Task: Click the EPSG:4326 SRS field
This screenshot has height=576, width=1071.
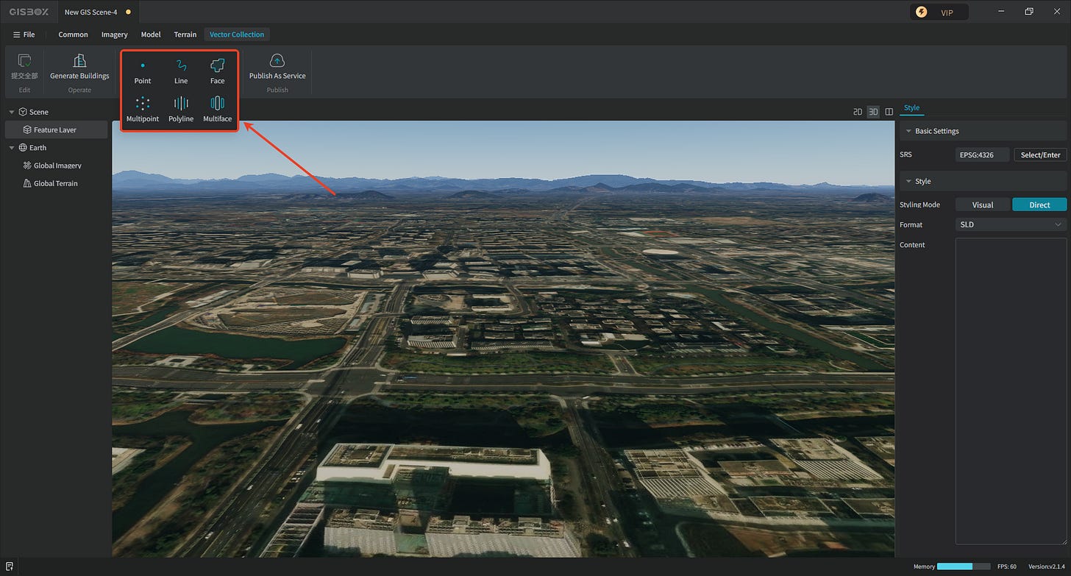Action: (982, 154)
